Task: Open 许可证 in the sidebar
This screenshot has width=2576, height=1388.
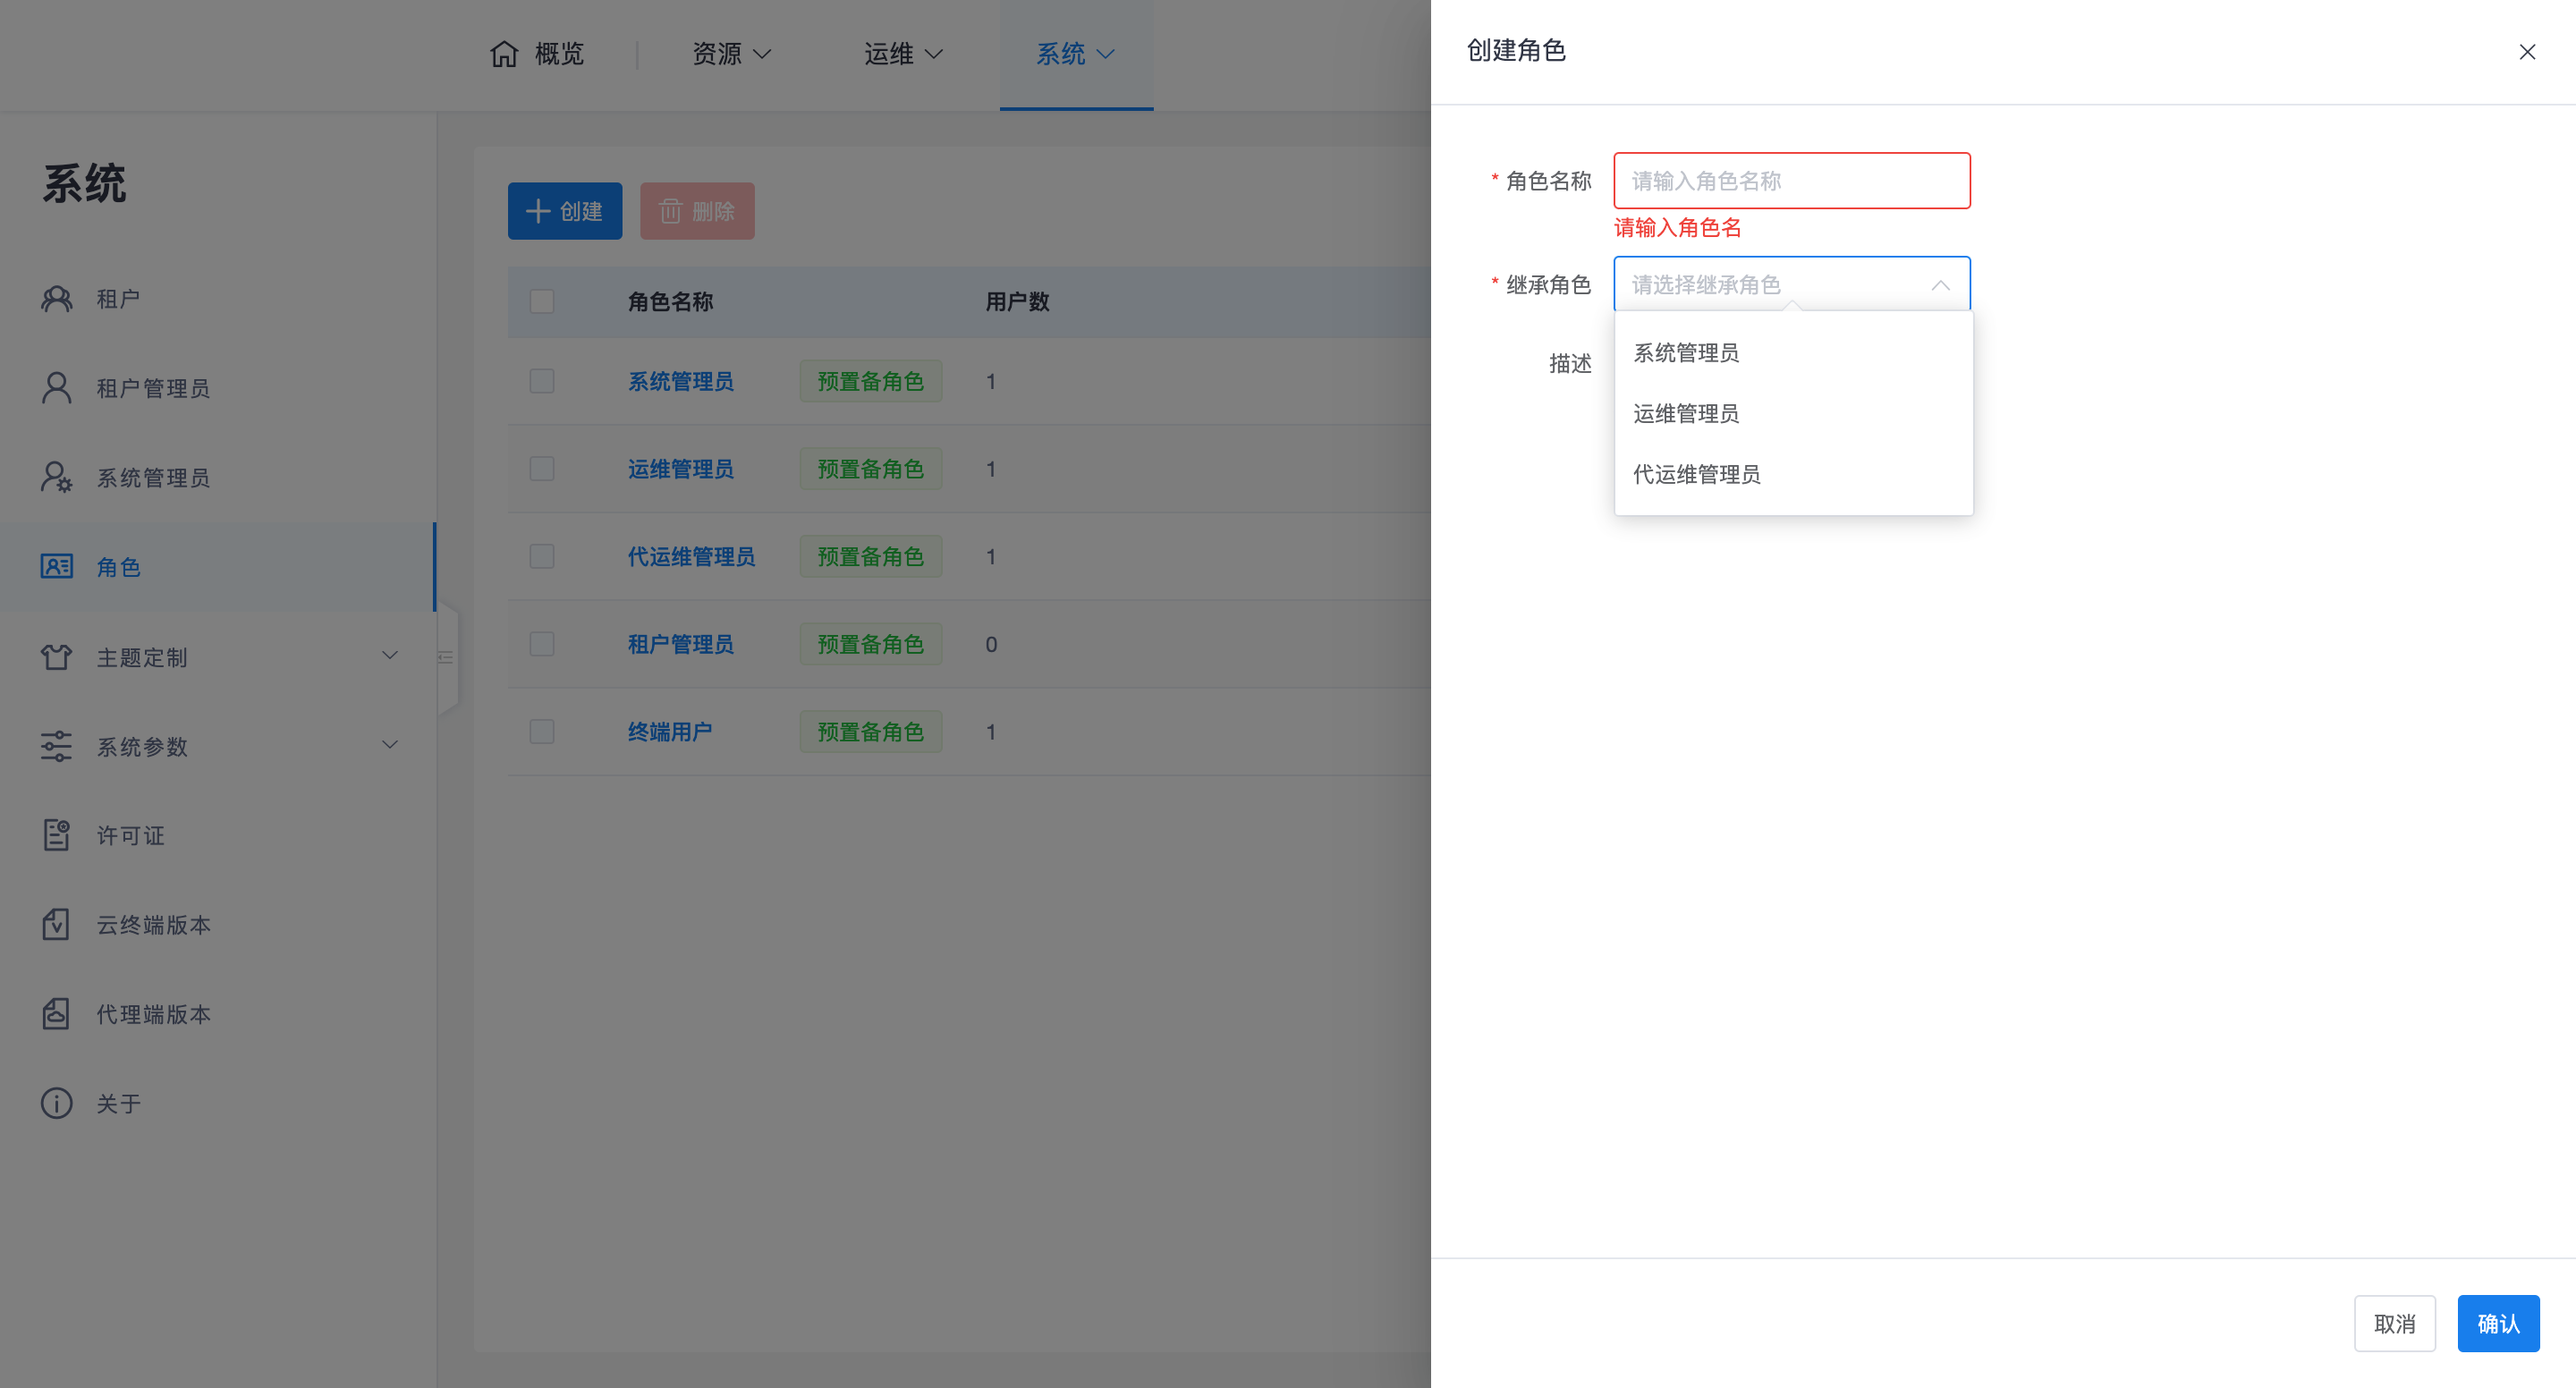Action: pos(218,835)
